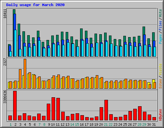Click day 3 on the x-axis
Screen dimensions: 164x128
tap(20, 124)
